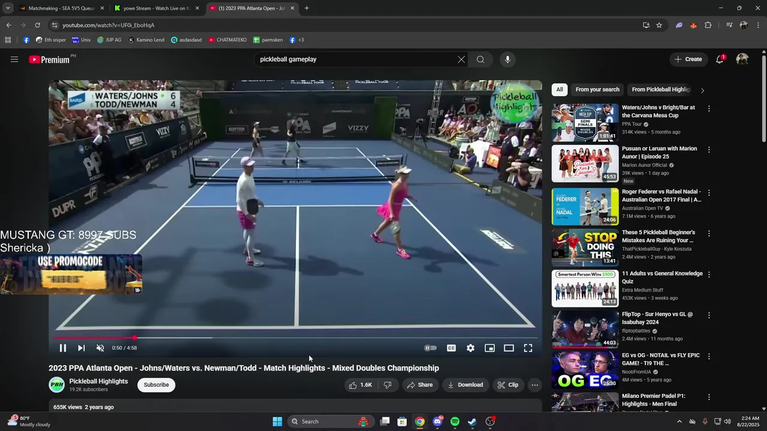Switch to theater mode
Image resolution: width=767 pixels, height=431 pixels.
(x=509, y=348)
